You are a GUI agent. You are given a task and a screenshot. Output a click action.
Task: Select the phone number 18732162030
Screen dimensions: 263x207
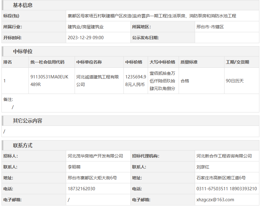(81, 189)
